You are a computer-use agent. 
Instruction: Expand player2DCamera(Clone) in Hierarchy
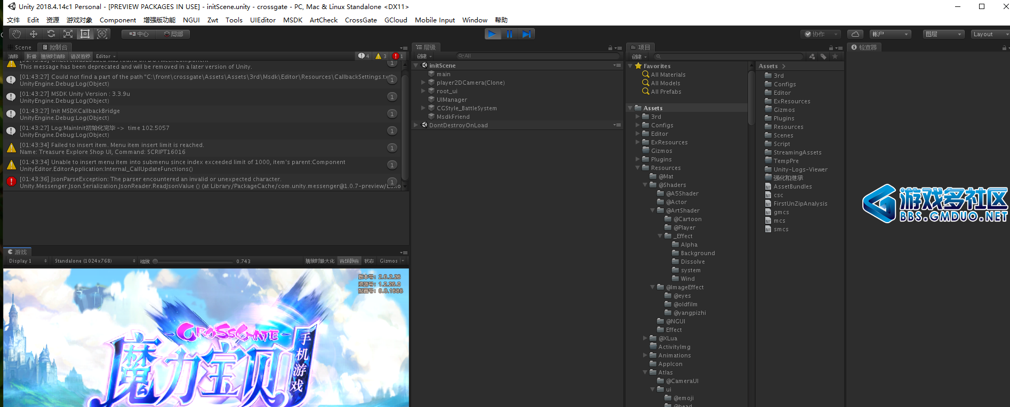(423, 83)
